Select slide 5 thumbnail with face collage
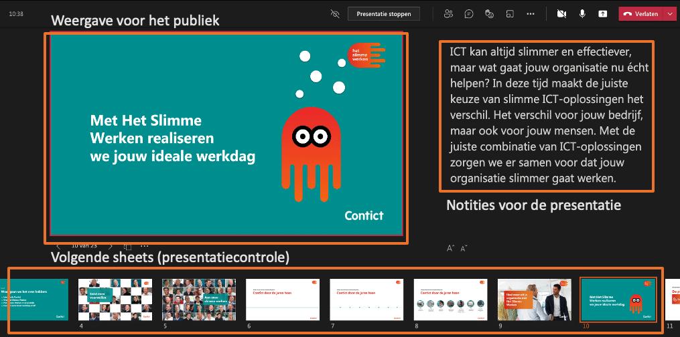This screenshot has height=337, width=680. [x=198, y=300]
